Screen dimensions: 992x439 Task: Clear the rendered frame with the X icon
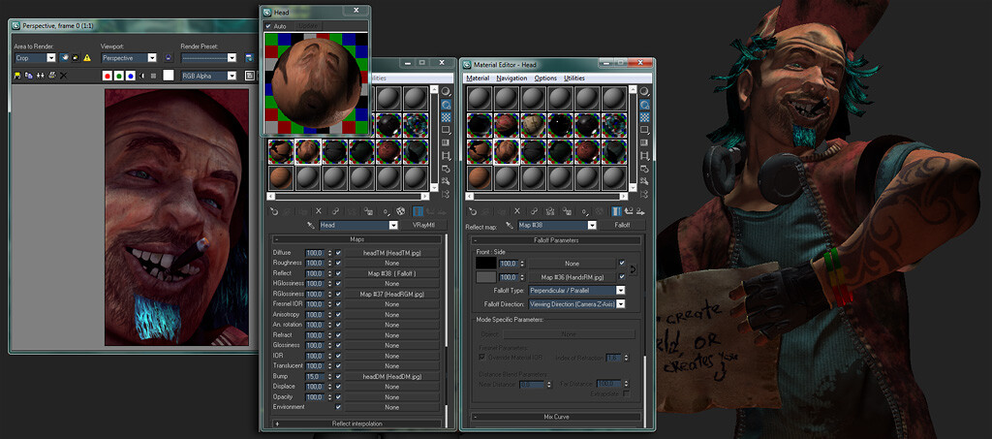tap(63, 76)
